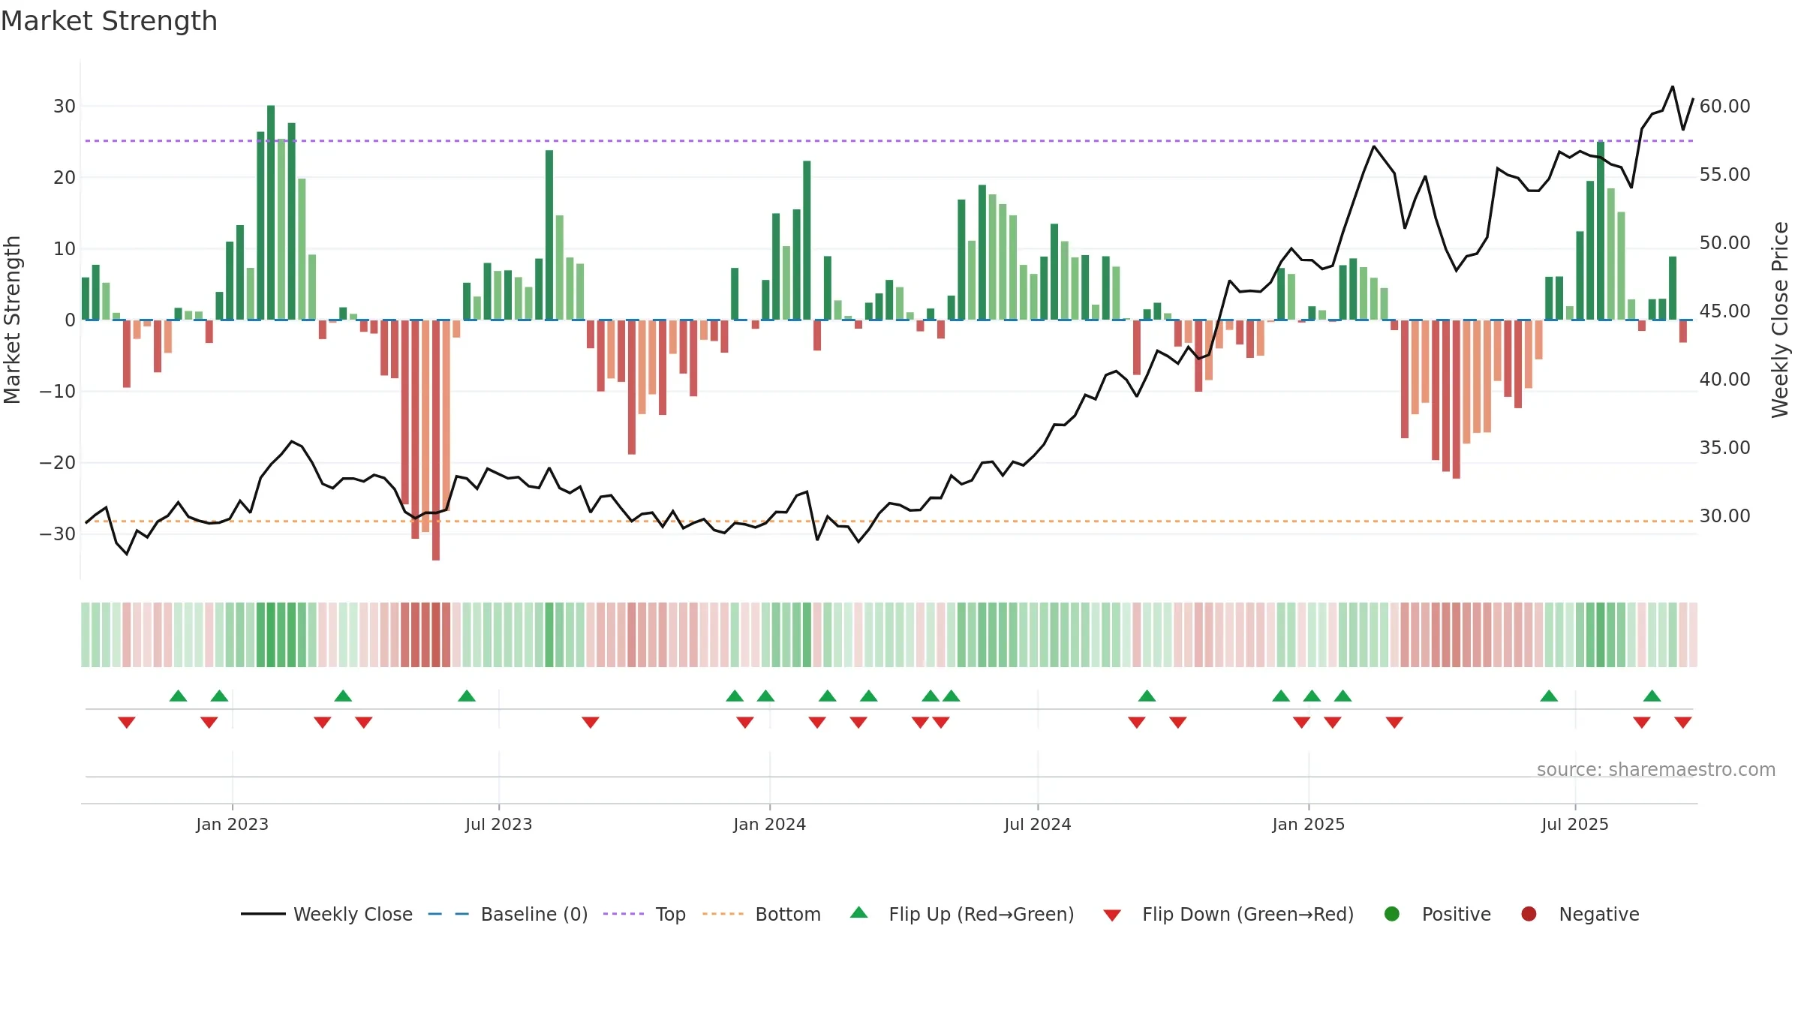Click the green Positive legend dot
The height and width of the screenshot is (1013, 1801).
[x=1392, y=914]
